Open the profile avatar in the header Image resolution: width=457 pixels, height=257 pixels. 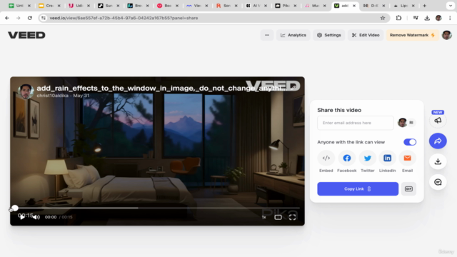pyautogui.click(x=446, y=35)
